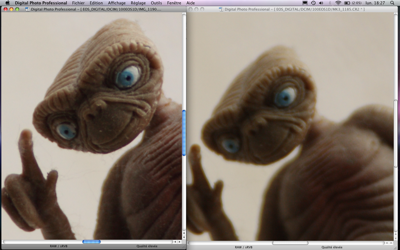Click the display mirroring icon in menu bar

305,3
